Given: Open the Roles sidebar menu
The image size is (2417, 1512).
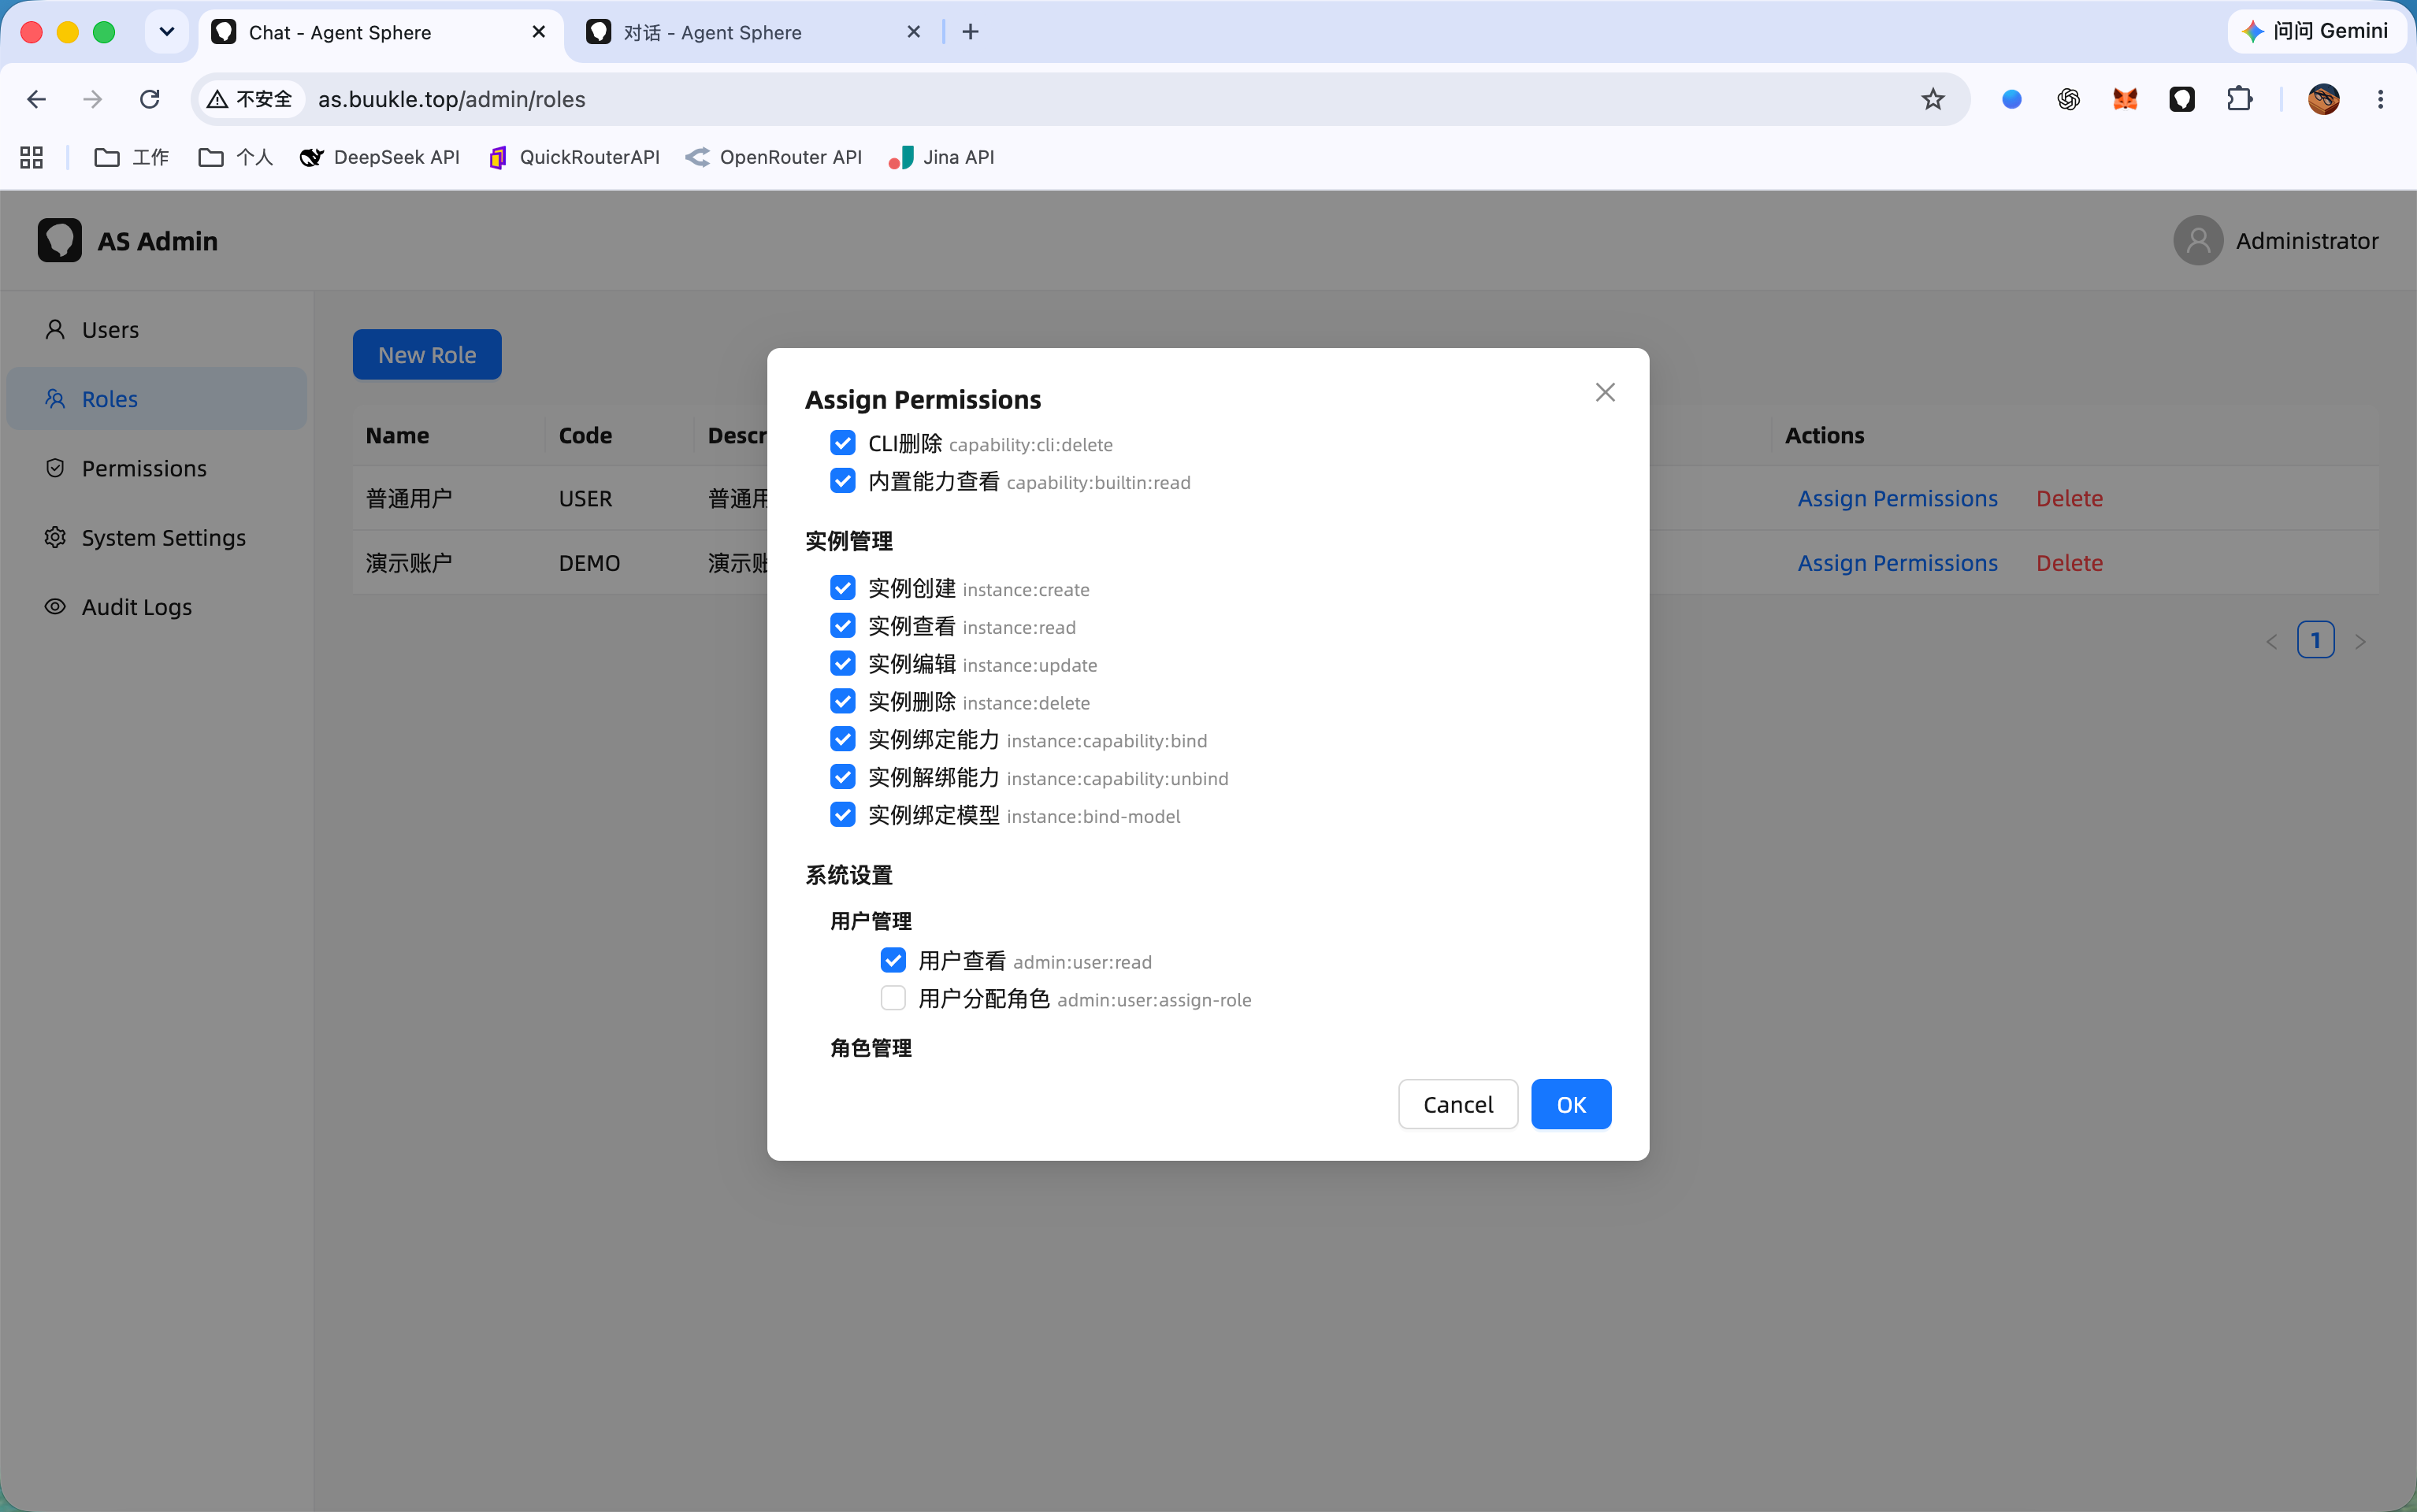Looking at the screenshot, I should click(157, 399).
